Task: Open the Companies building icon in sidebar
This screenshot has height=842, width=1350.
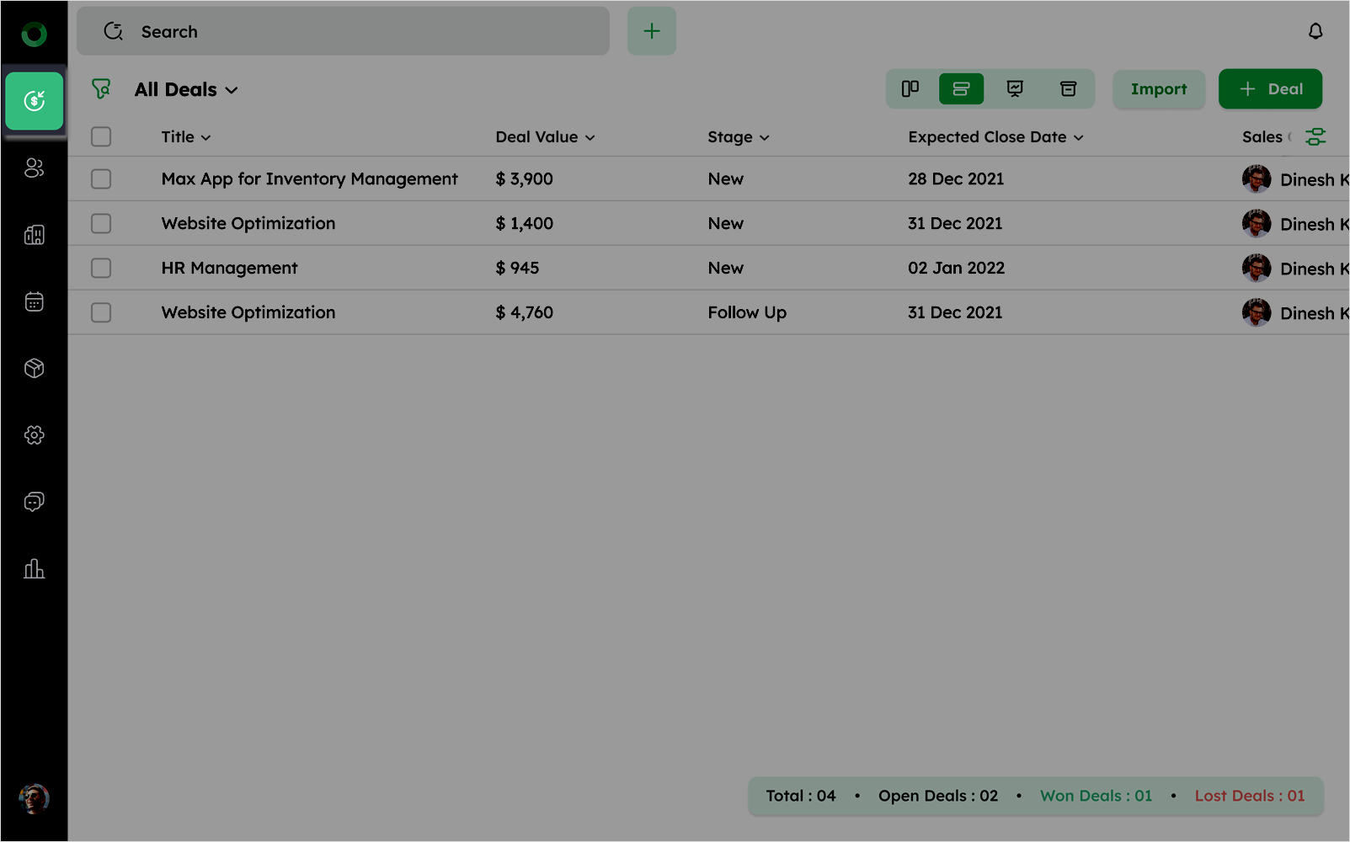Action: coord(34,235)
